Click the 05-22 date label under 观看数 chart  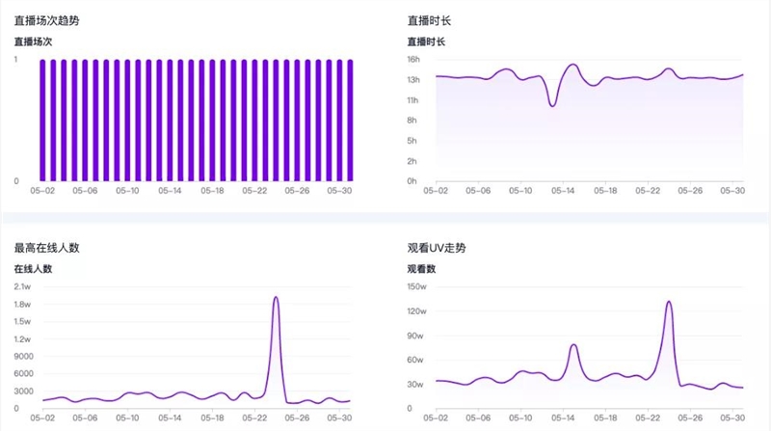click(648, 418)
